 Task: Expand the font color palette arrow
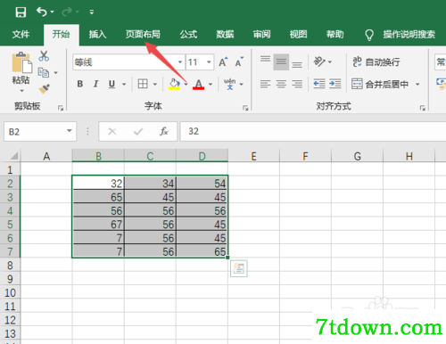(x=211, y=85)
